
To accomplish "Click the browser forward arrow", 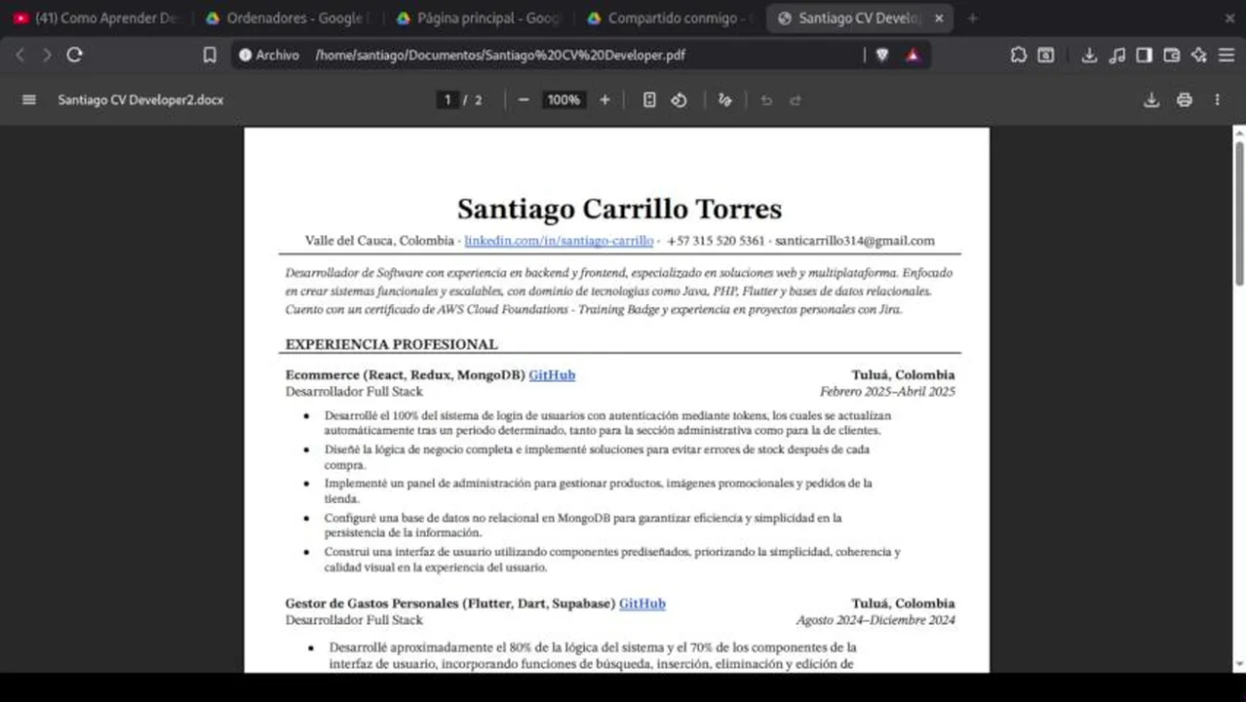I will pyautogui.click(x=47, y=56).
